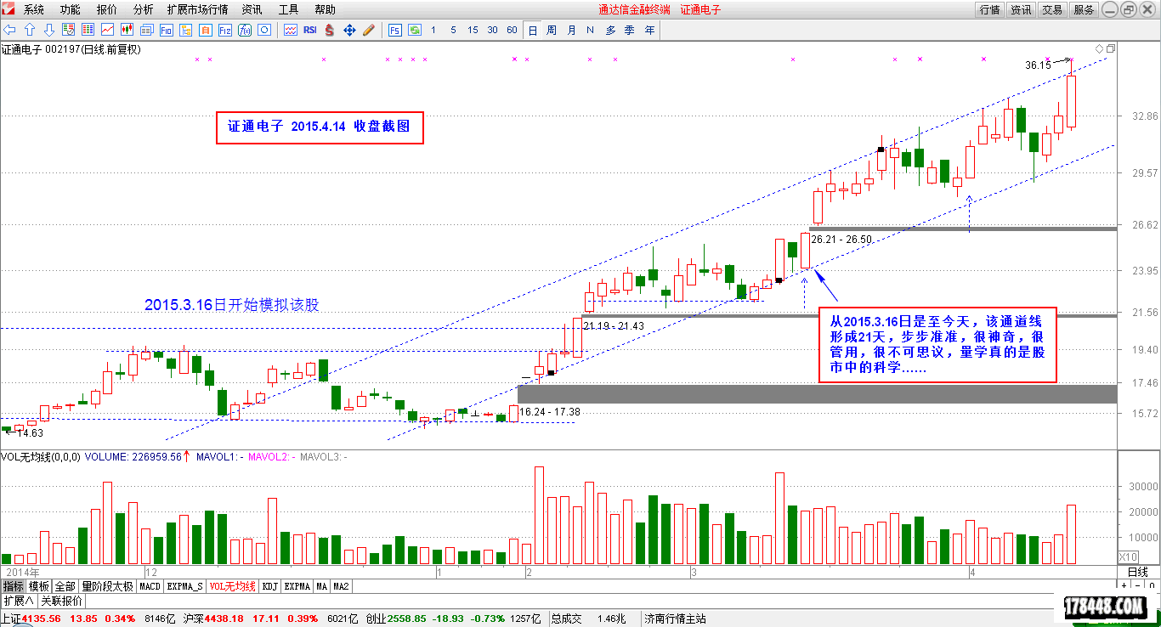Open the 分析 menu
The width and height of the screenshot is (1161, 627).
click(144, 9)
